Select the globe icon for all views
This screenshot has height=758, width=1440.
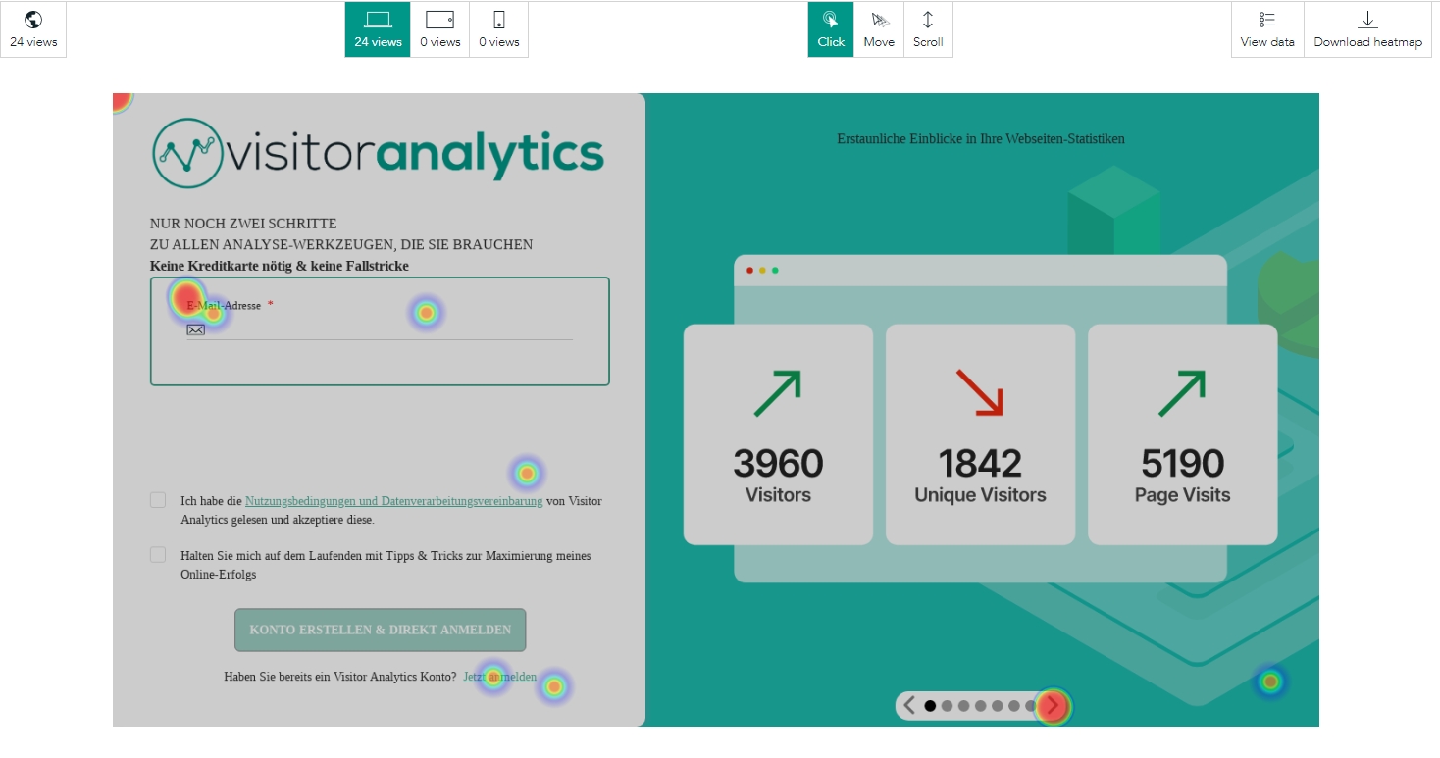pos(33,21)
